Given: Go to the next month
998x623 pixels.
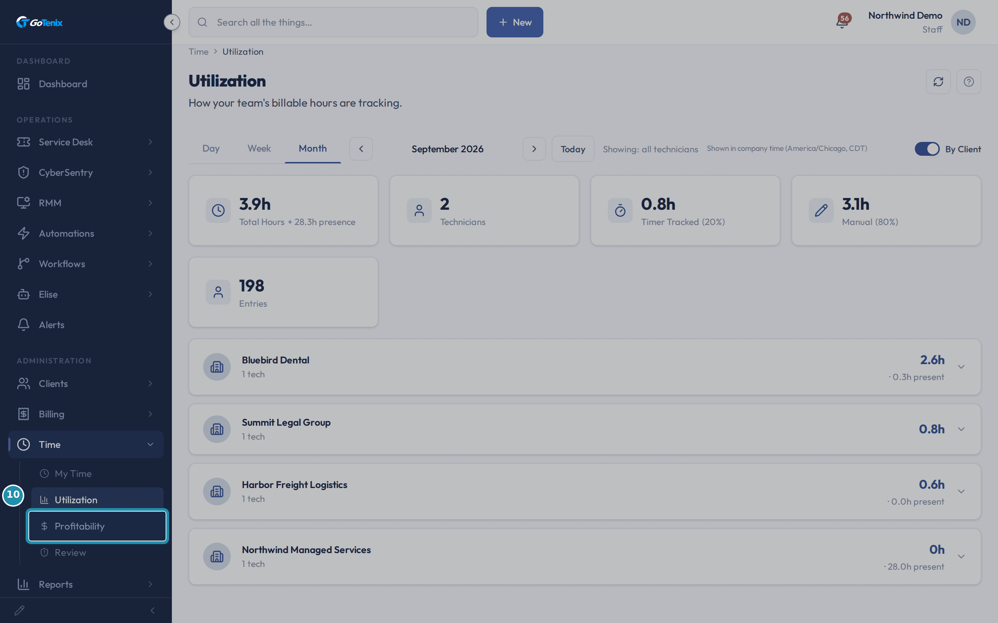Looking at the screenshot, I should [x=534, y=149].
